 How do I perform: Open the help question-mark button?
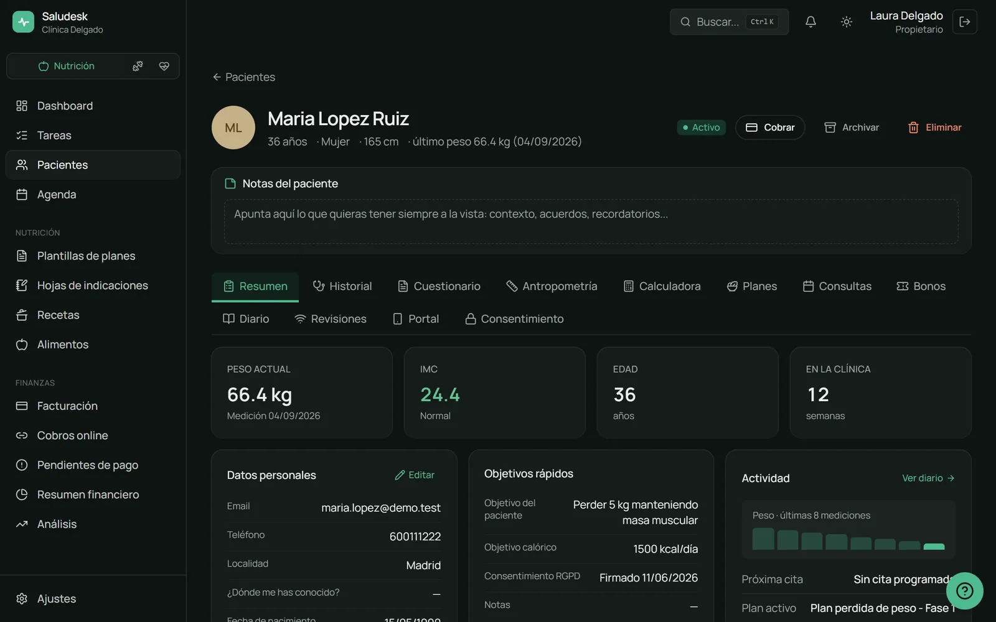(x=964, y=590)
